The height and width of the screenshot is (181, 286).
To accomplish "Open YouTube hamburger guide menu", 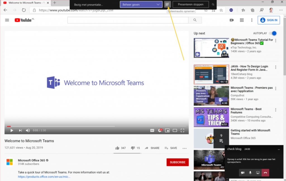I will tap(7, 20).
